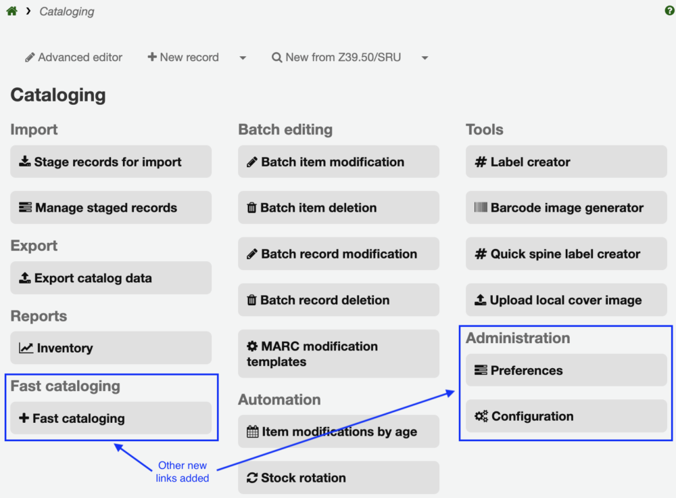Click the hash icon on Label creator
This screenshot has height=498, width=676.
click(479, 161)
